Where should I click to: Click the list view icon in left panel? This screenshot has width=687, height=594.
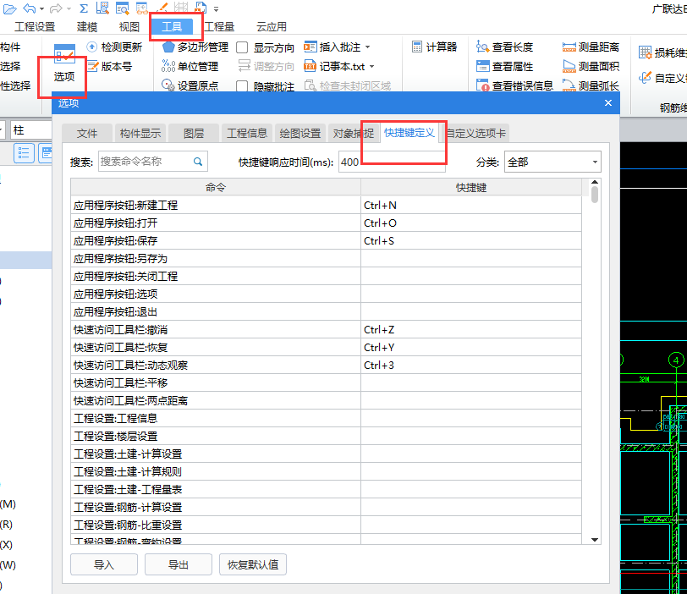coord(24,153)
